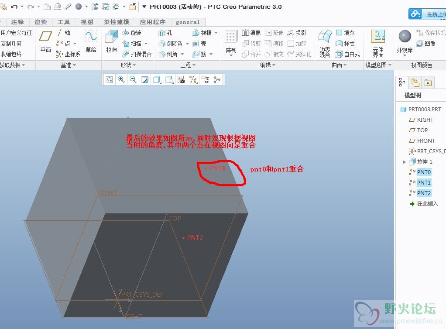Screen dimensions: 446x329
Task: Select the 孔 hole tool
Action: click(x=165, y=33)
